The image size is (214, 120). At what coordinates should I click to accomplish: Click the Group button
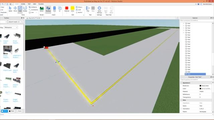click(79, 7)
